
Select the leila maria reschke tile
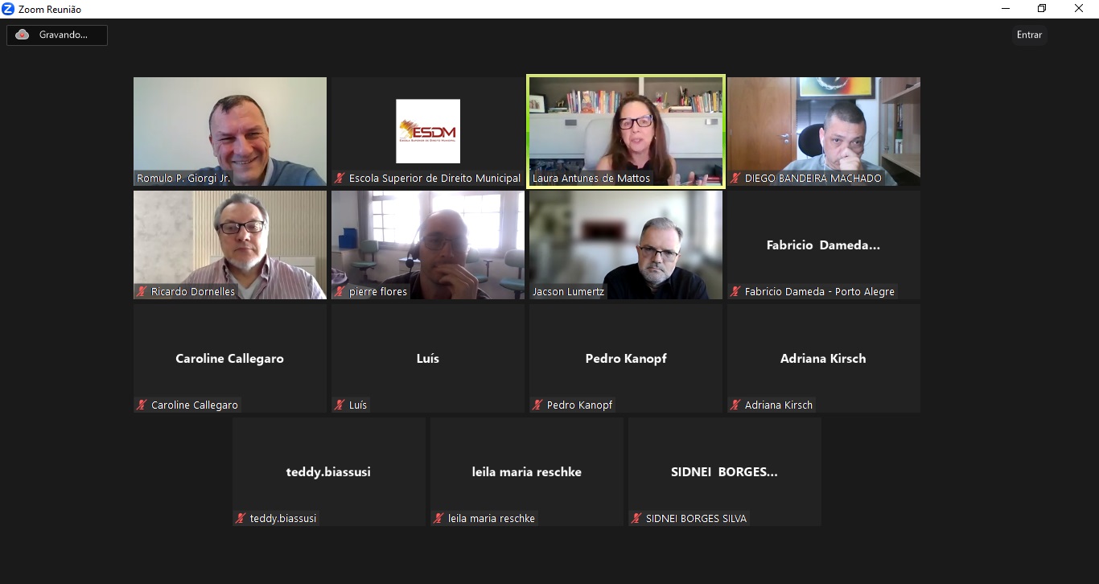(527, 471)
